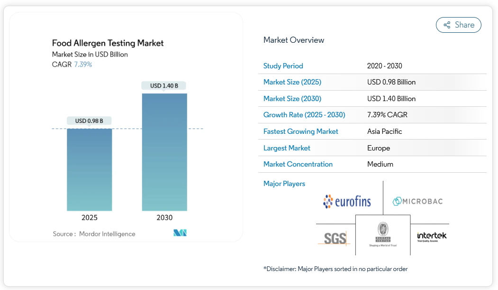
Task: Click the 2030 market size bar
Action: coord(164,152)
